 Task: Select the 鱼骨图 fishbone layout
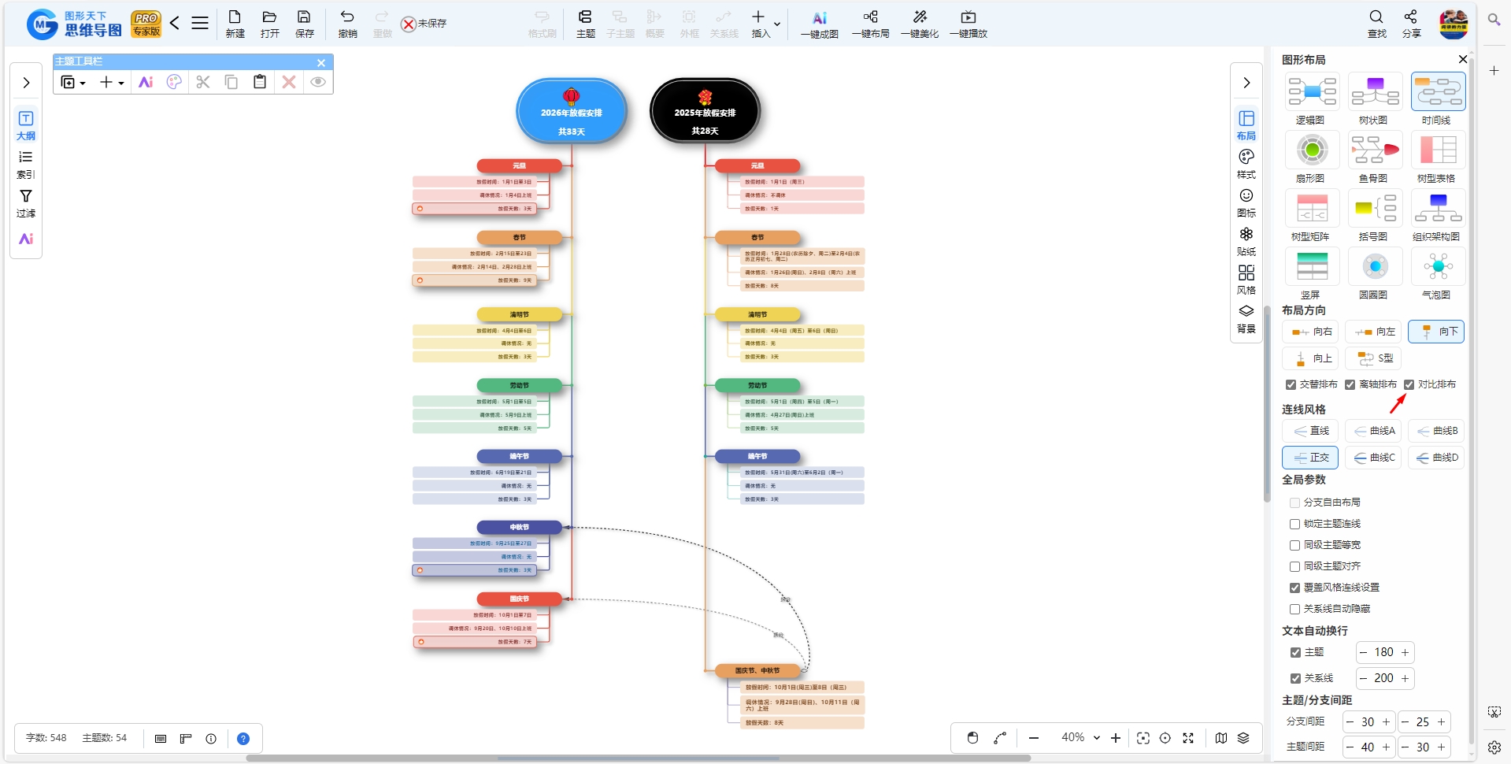[1375, 157]
